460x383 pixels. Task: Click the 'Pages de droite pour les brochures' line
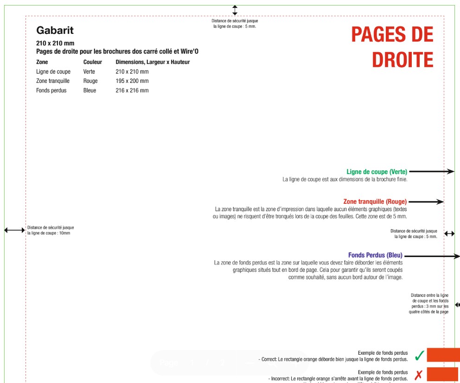tap(117, 51)
